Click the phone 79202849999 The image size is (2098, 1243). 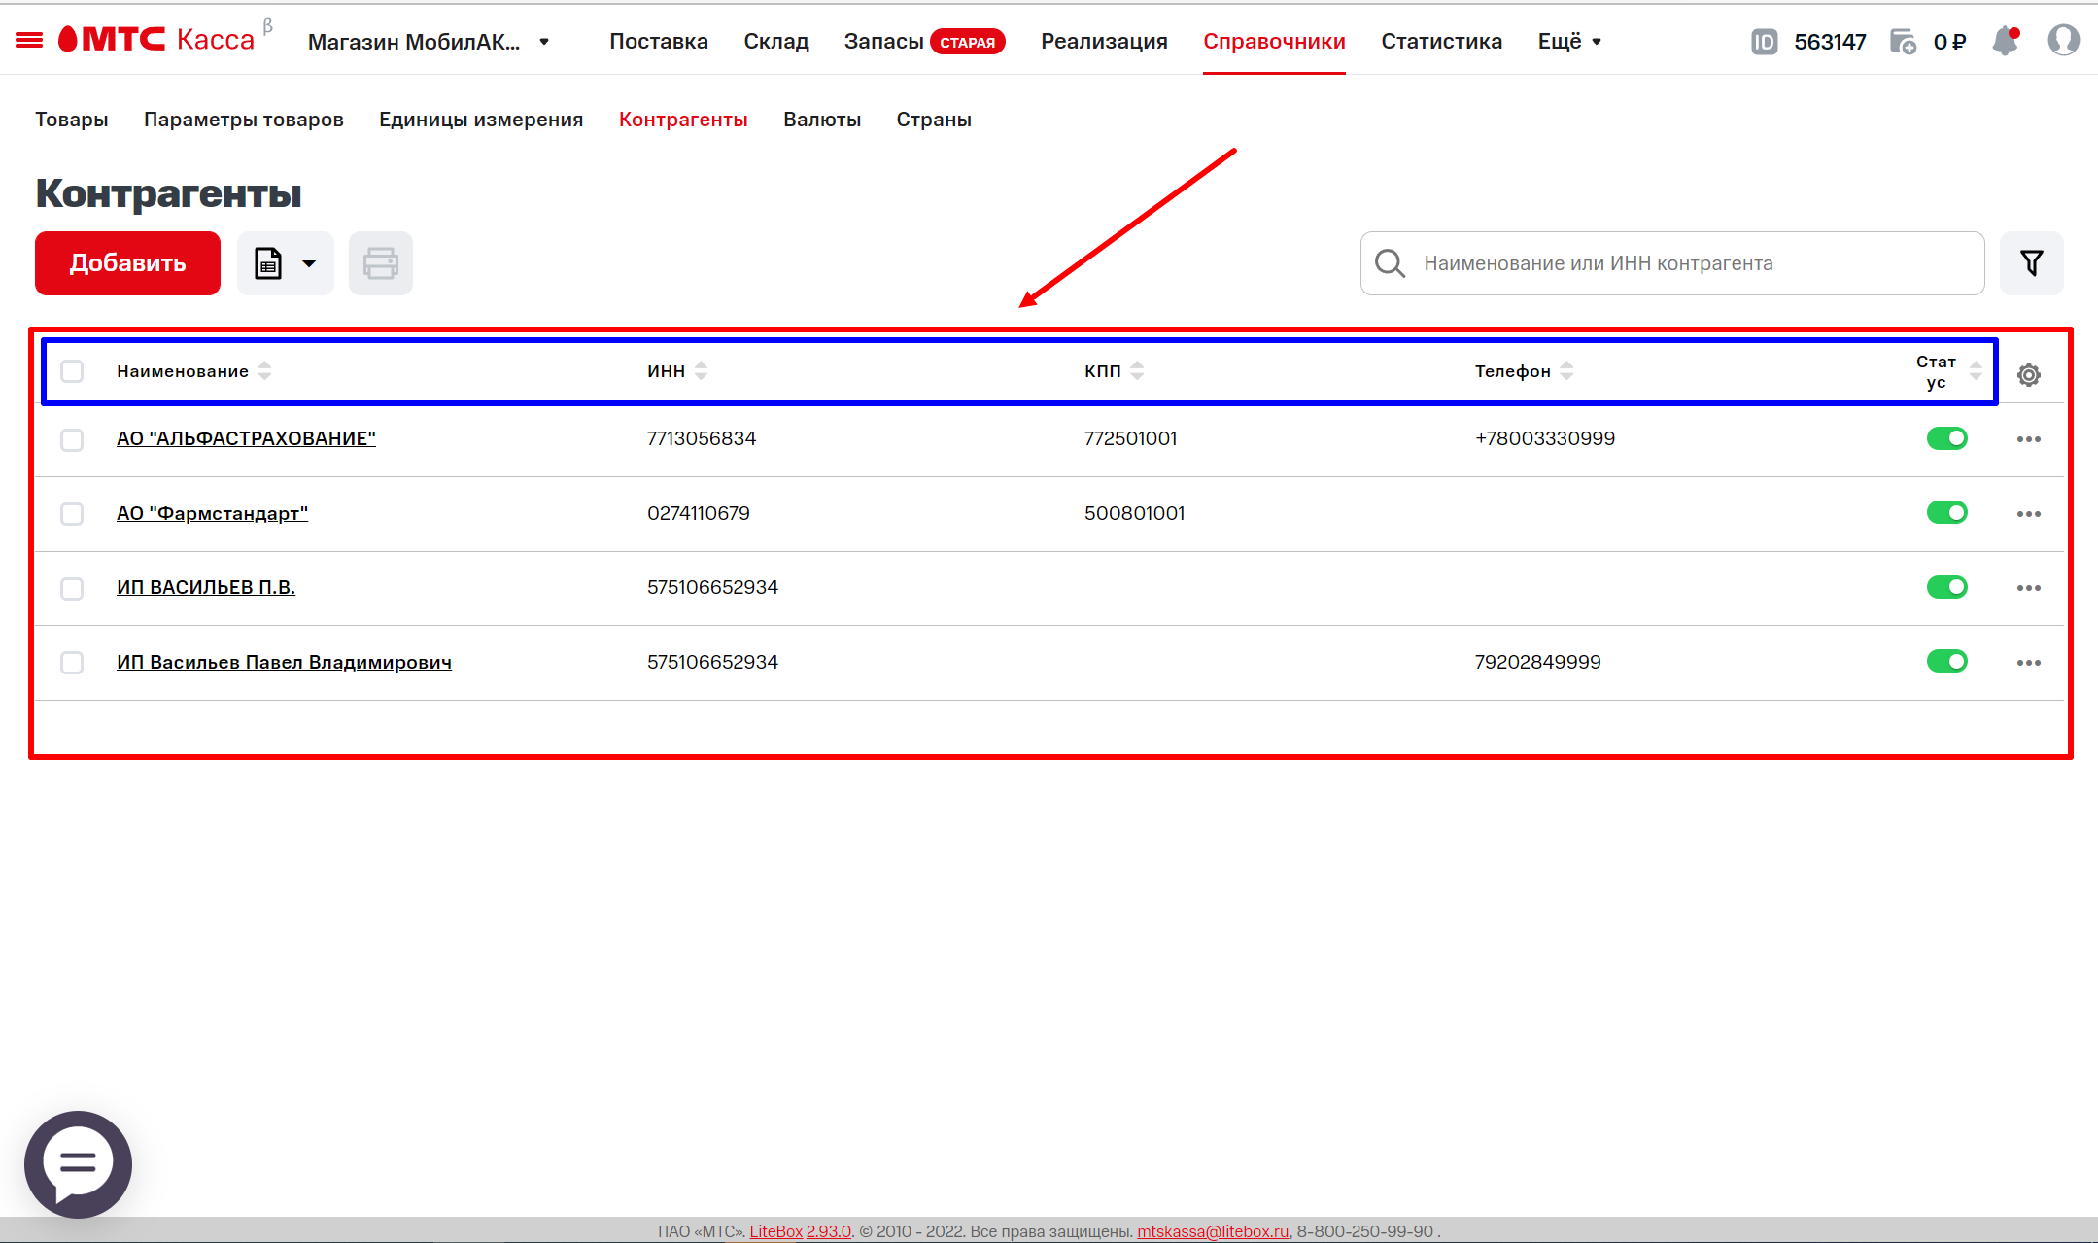pyautogui.click(x=1537, y=662)
